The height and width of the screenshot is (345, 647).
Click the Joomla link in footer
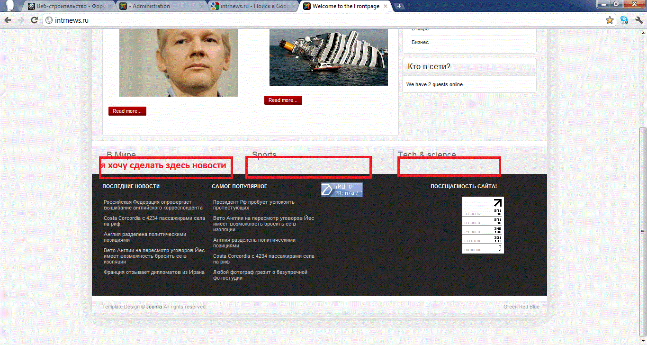pyautogui.click(x=154, y=307)
